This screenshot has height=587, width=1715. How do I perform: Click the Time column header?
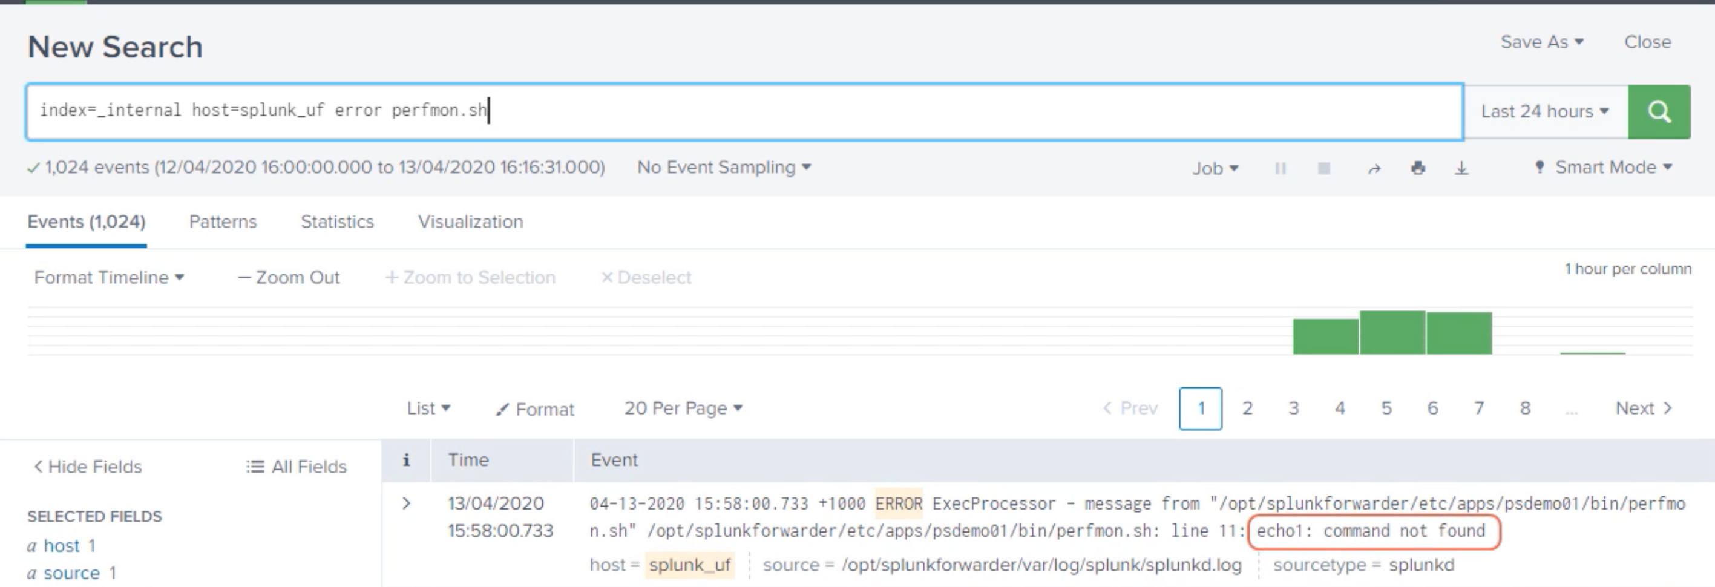468,460
